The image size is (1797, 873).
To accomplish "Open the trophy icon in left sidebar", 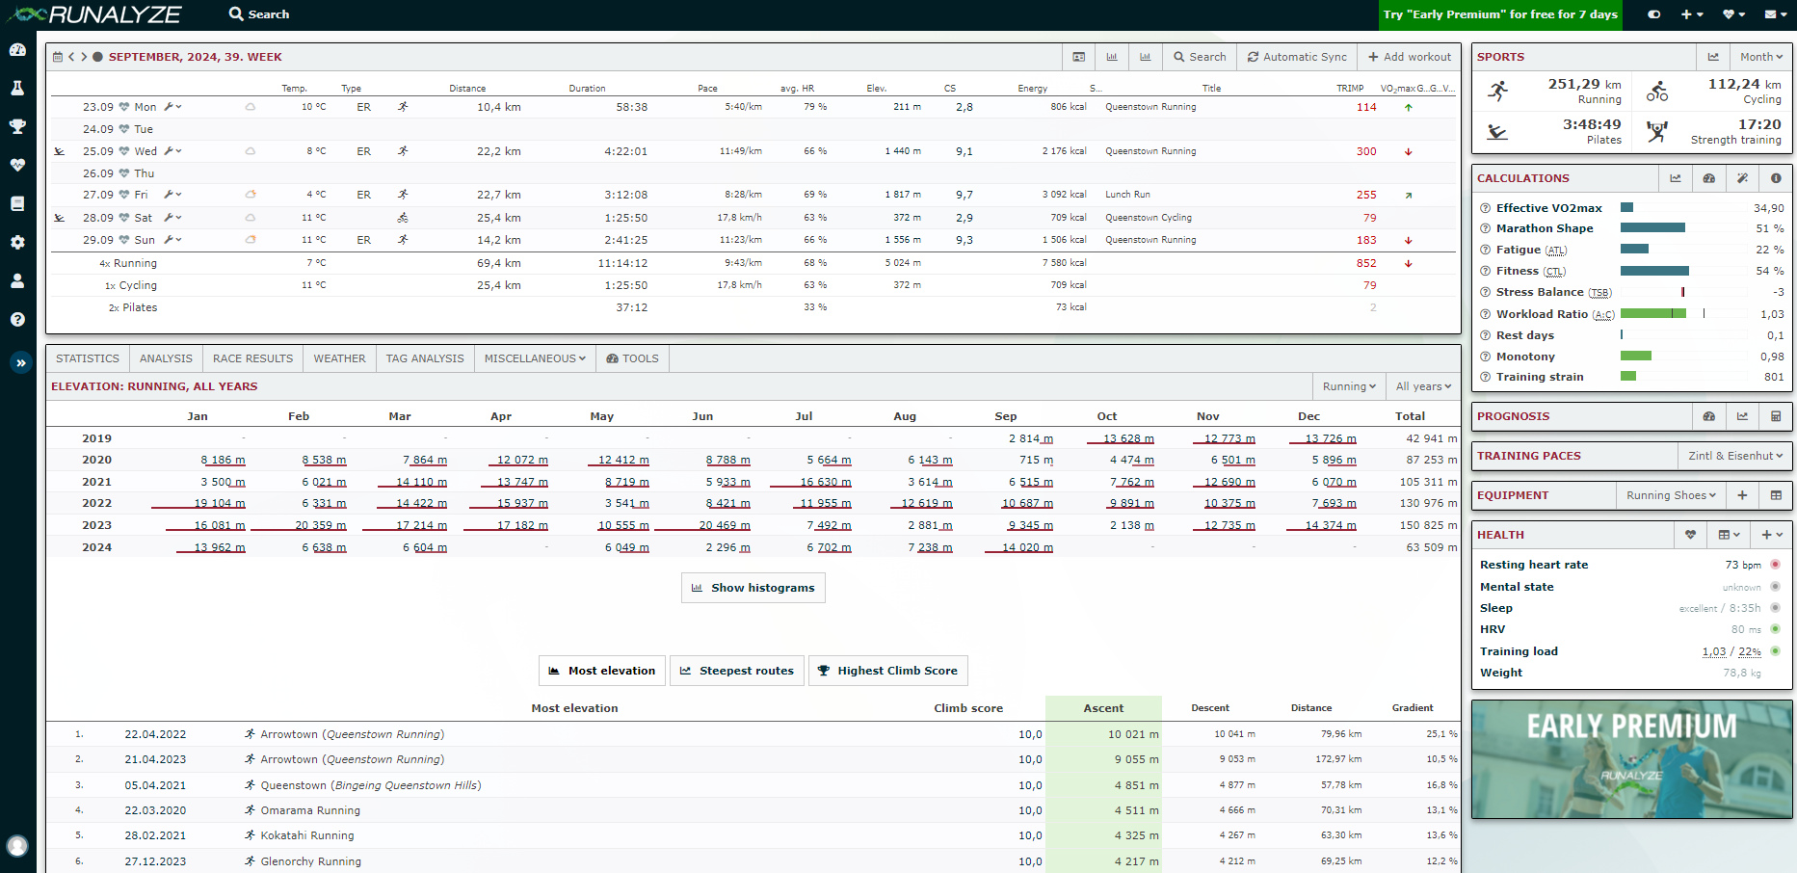I will [17, 126].
